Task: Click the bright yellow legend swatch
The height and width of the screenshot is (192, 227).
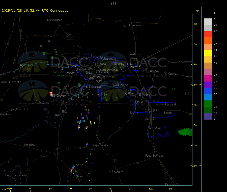Action: (x=208, y=53)
